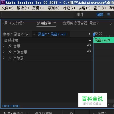This screenshot has width=114, height=114.
Task: Move the blue playhead at 00:00
Action: pyautogui.click(x=94, y=34)
